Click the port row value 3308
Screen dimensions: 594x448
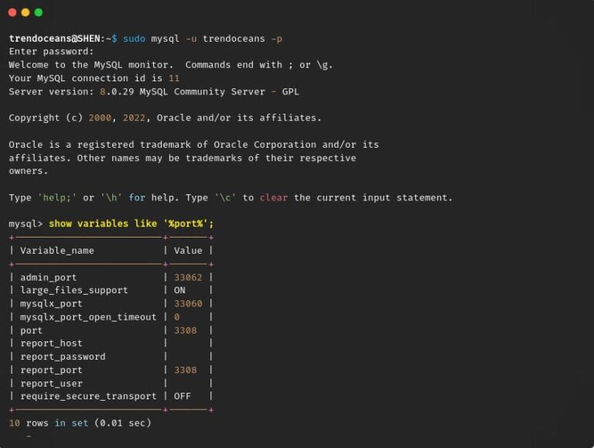[185, 330]
